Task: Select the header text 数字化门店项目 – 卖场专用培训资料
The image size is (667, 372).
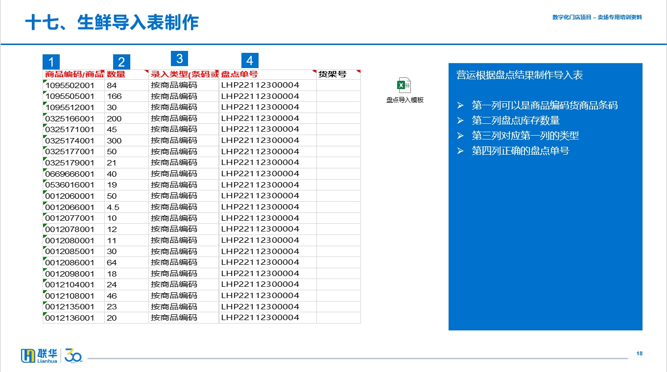Action: 597,17
